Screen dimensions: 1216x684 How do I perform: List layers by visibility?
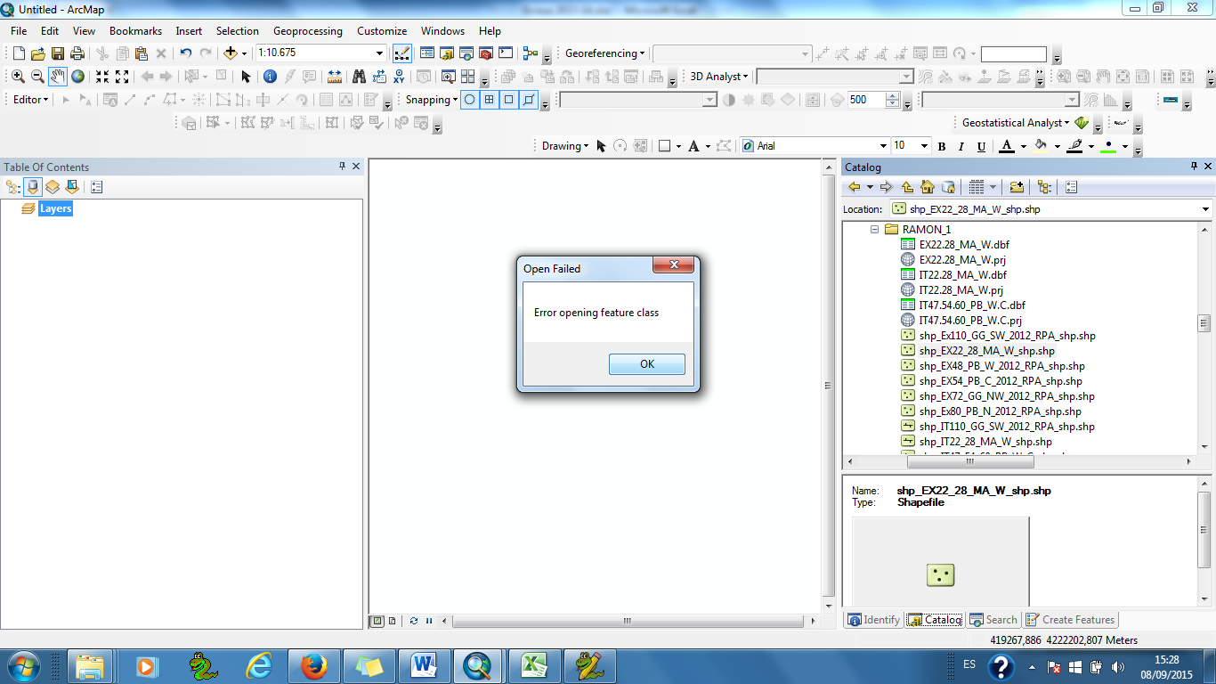pyautogui.click(x=53, y=187)
